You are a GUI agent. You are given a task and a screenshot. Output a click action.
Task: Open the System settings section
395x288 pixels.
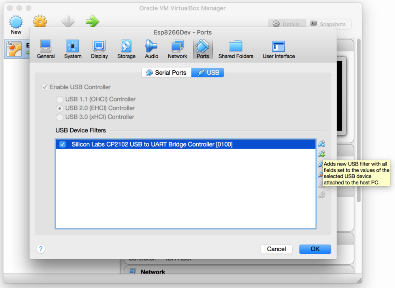pyautogui.click(x=73, y=49)
